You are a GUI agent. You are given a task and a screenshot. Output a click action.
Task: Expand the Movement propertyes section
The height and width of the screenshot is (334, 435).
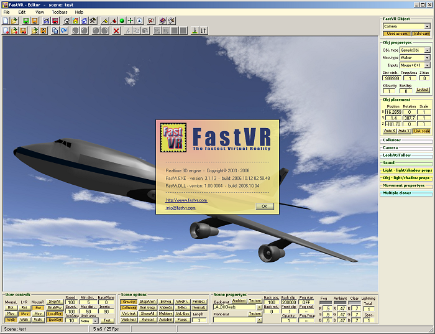point(406,185)
